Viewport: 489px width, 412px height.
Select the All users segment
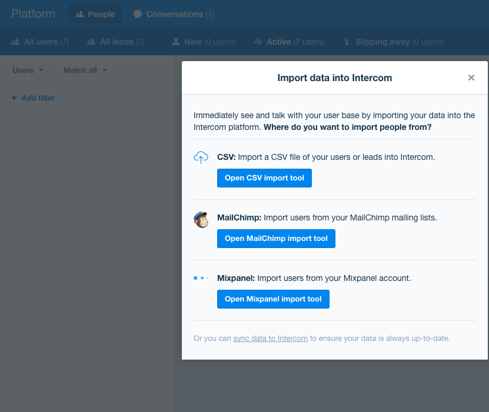[40, 42]
